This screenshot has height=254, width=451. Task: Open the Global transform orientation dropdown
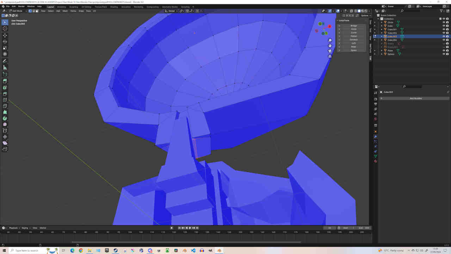(x=172, y=11)
